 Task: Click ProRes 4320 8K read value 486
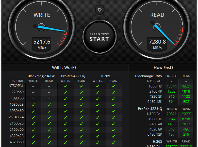[x=186, y=129]
